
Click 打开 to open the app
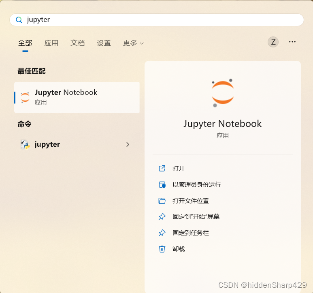[x=179, y=168]
